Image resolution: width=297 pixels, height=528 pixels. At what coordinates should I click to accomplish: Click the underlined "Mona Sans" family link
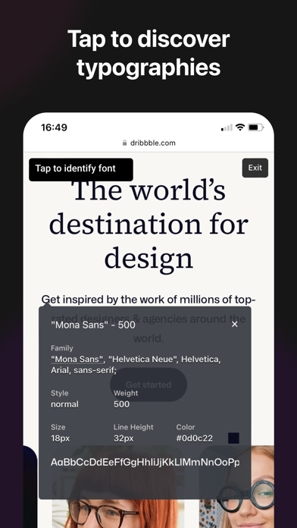click(77, 360)
